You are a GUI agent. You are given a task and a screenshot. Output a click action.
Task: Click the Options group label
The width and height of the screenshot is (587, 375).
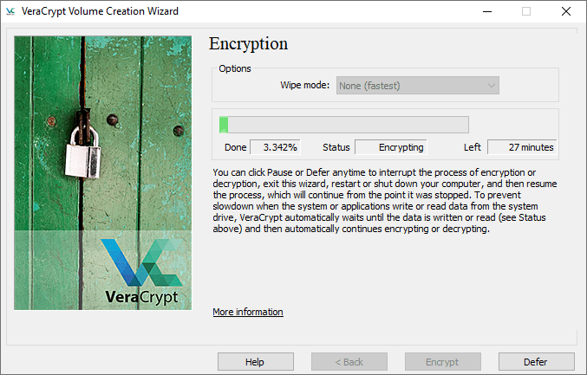click(235, 68)
